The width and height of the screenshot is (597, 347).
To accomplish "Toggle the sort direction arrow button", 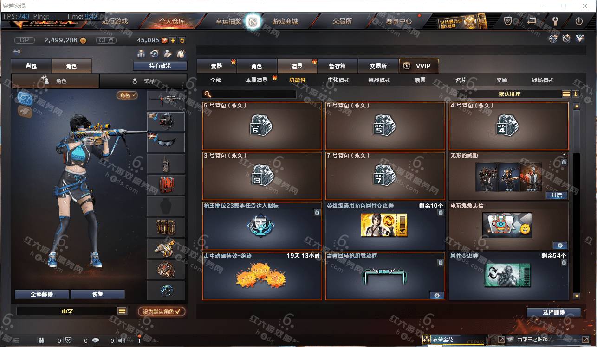I will click(x=576, y=94).
